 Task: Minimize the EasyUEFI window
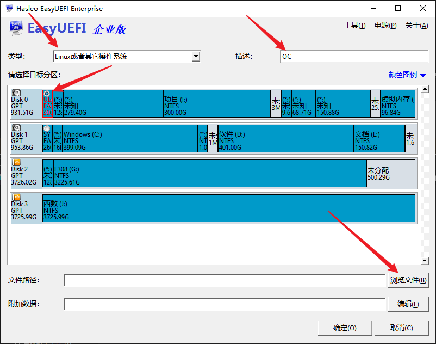tap(373, 8)
